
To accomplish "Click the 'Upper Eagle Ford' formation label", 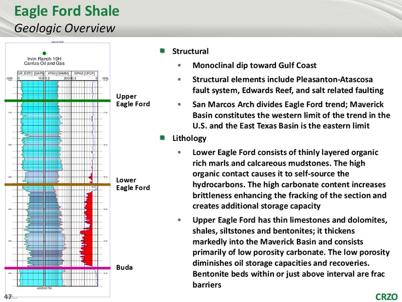I will (x=133, y=100).
